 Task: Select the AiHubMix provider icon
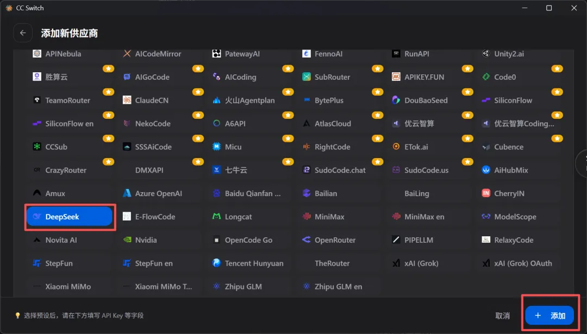tap(486, 170)
